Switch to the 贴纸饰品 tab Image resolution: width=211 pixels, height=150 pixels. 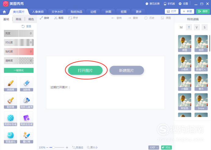tap(76, 12)
